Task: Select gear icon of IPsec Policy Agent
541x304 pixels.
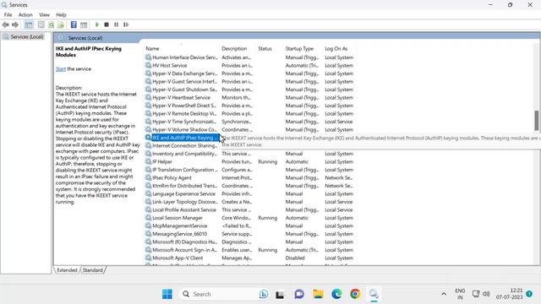Action: 148,178
